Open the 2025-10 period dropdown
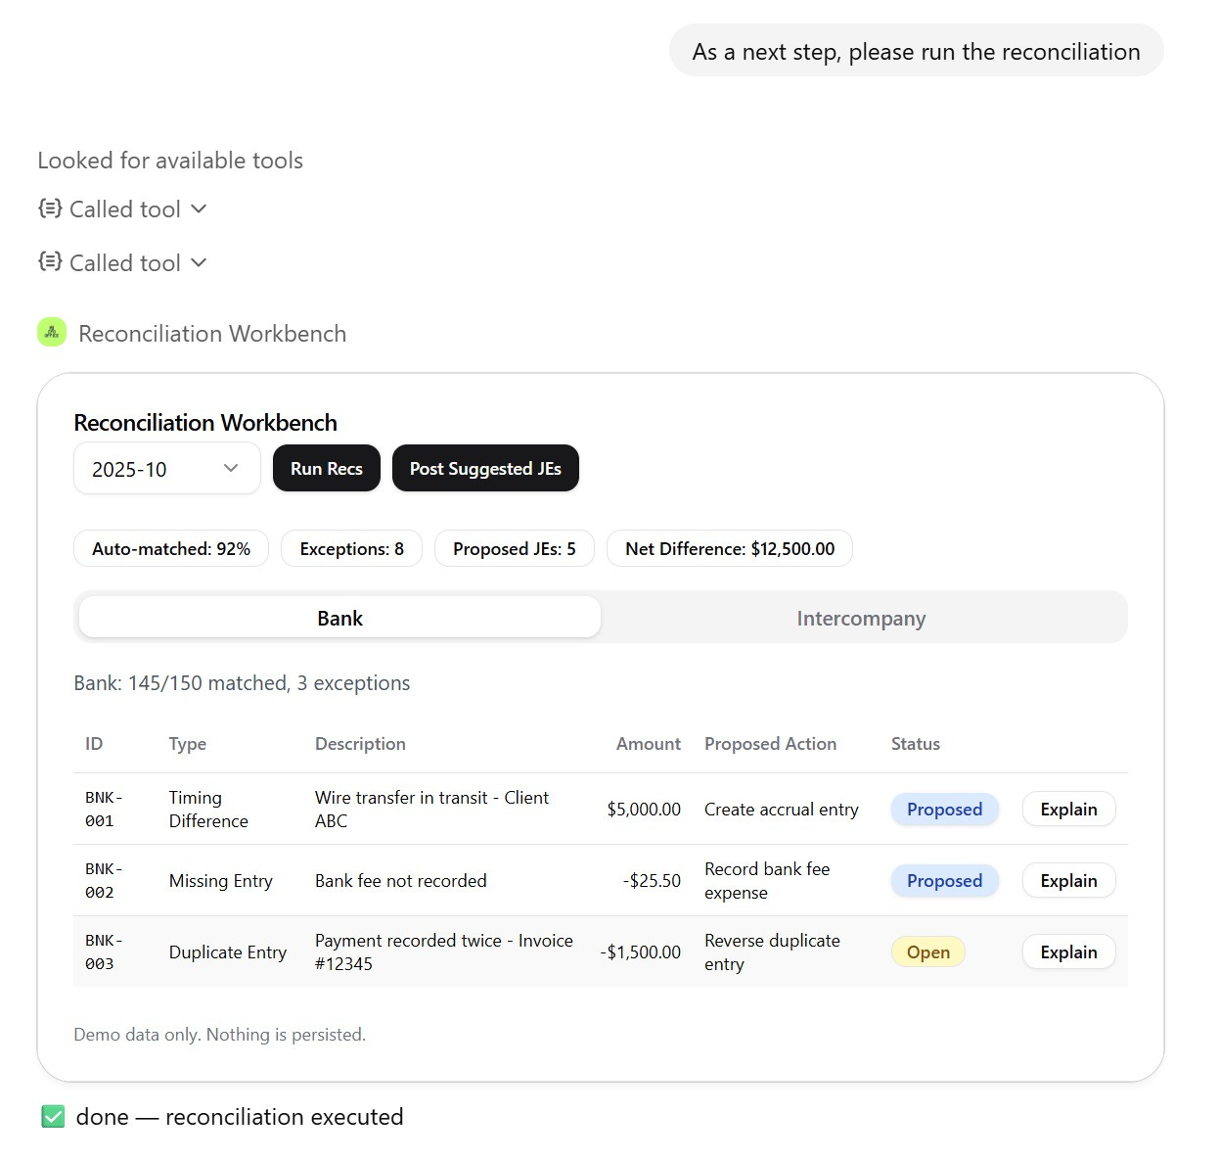The height and width of the screenshot is (1160, 1219). click(166, 469)
